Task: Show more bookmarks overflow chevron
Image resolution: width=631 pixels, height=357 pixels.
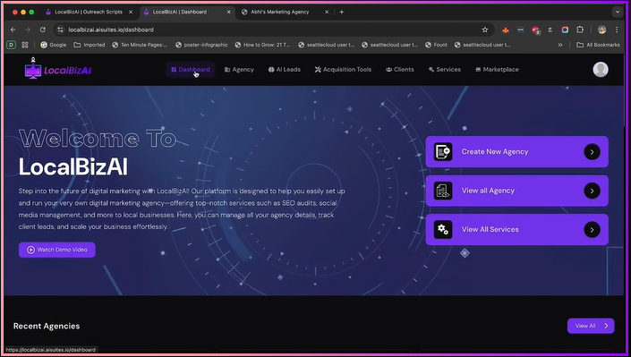Action: pos(560,45)
